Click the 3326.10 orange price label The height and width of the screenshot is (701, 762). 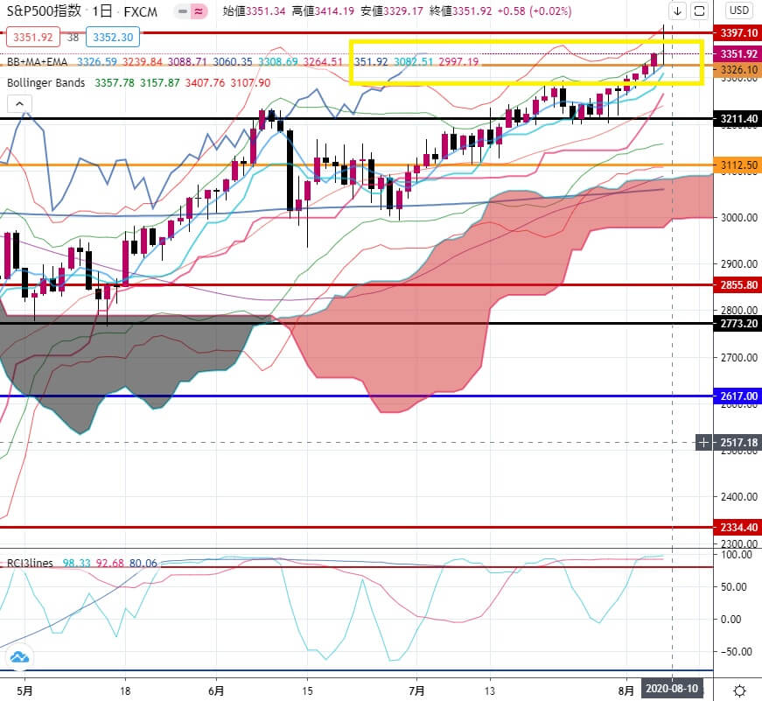click(738, 69)
